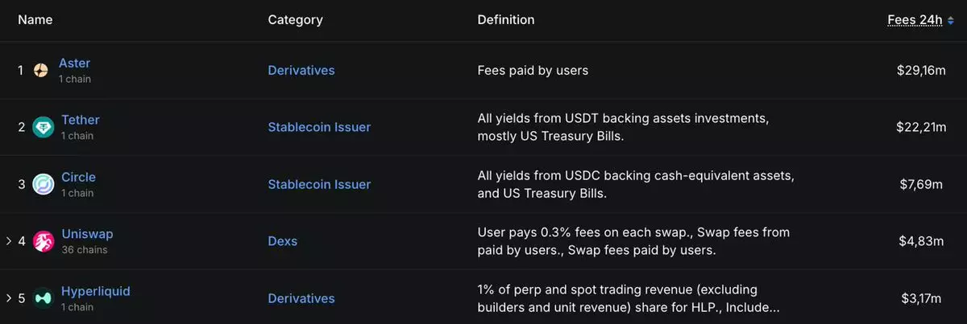Open the Dexs category link

(283, 241)
